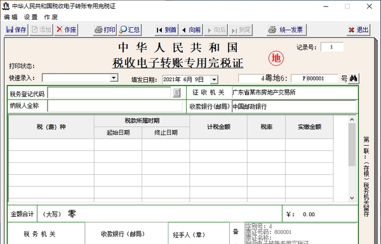Open the 设置 menu

tap(31, 17)
